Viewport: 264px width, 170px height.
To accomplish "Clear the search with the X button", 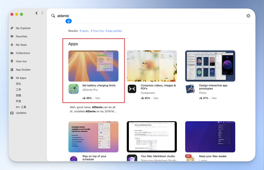I will 248,16.
